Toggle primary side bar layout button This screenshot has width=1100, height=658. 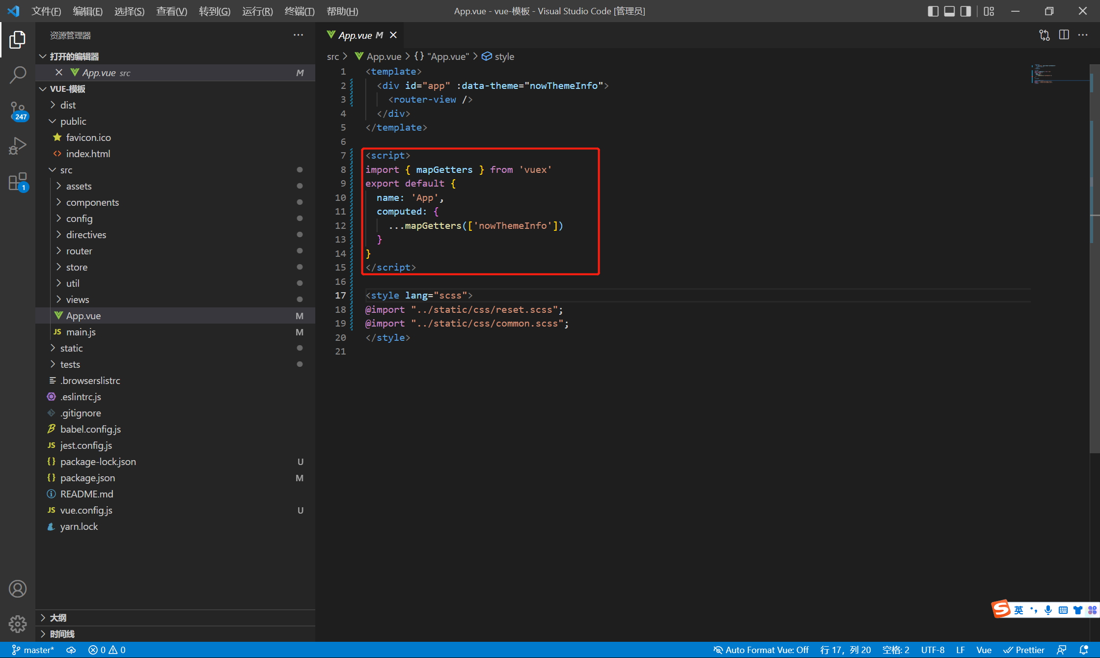click(933, 11)
